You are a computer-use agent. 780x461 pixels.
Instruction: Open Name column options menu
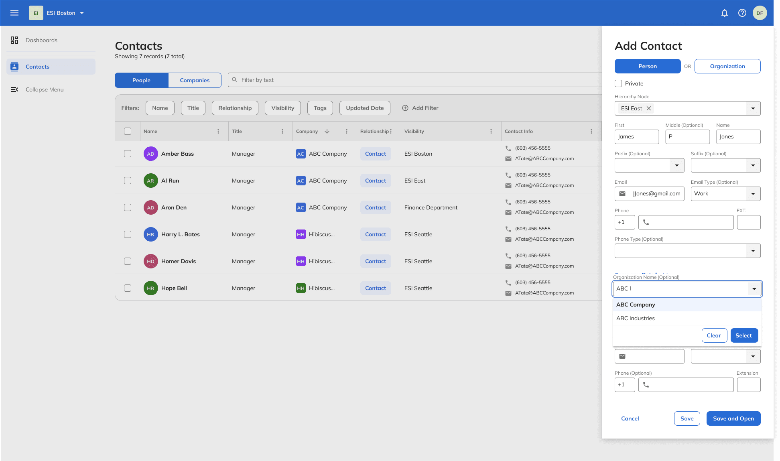point(218,131)
